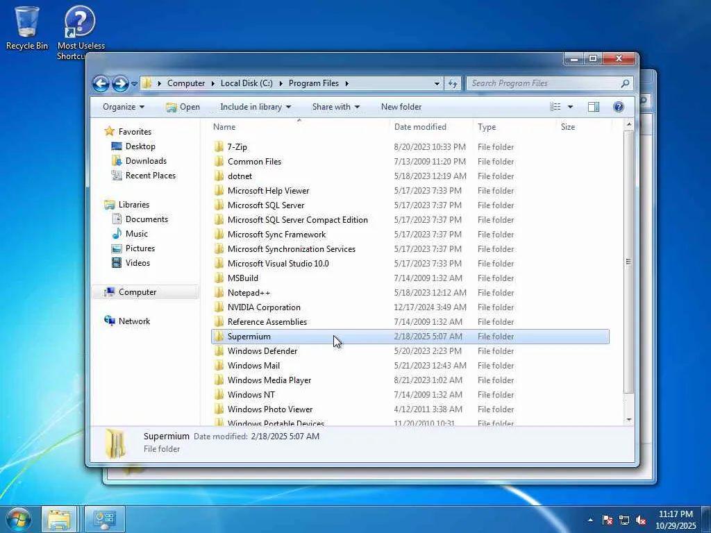Screen dimensions: 711x533
Task: Open the taskbar clock showing 11:17 PM
Action: coord(676,520)
